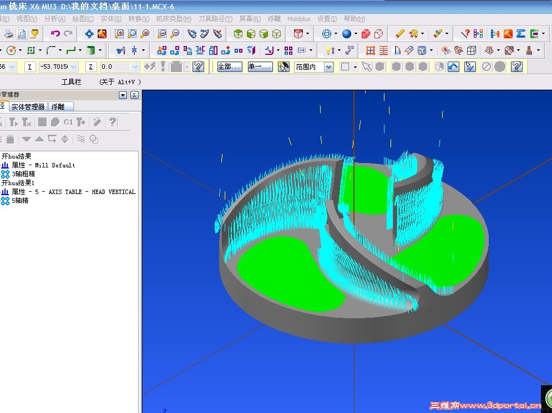Click the blue help question mark beside Z field

pos(198,67)
